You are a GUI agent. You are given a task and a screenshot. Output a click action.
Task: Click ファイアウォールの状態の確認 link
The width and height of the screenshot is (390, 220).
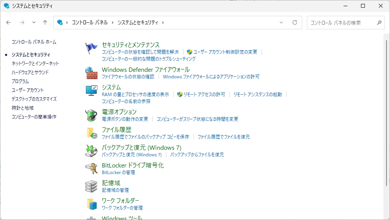pyautogui.click(x=128, y=77)
